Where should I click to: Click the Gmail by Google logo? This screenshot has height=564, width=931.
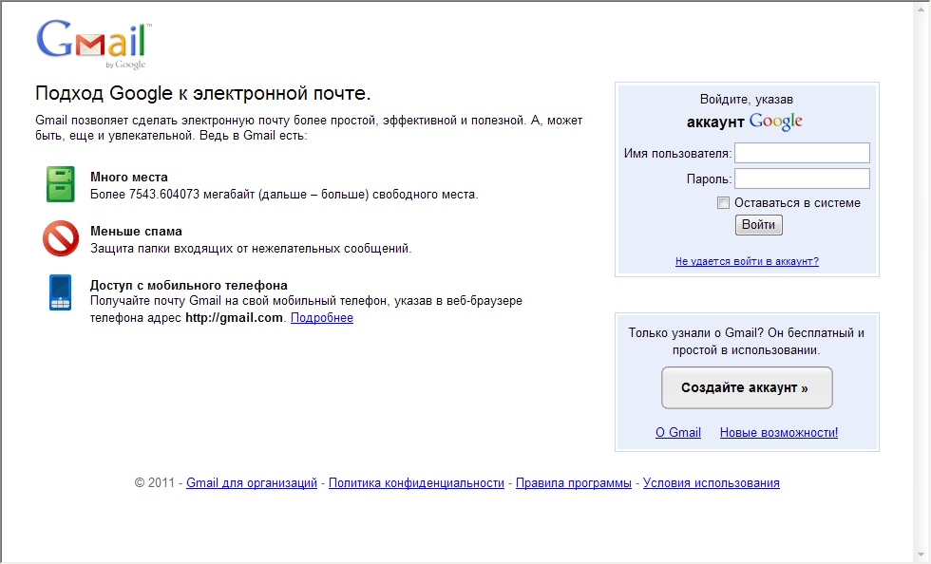click(x=94, y=45)
